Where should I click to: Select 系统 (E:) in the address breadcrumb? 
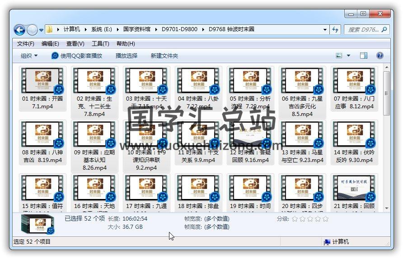click(x=102, y=29)
